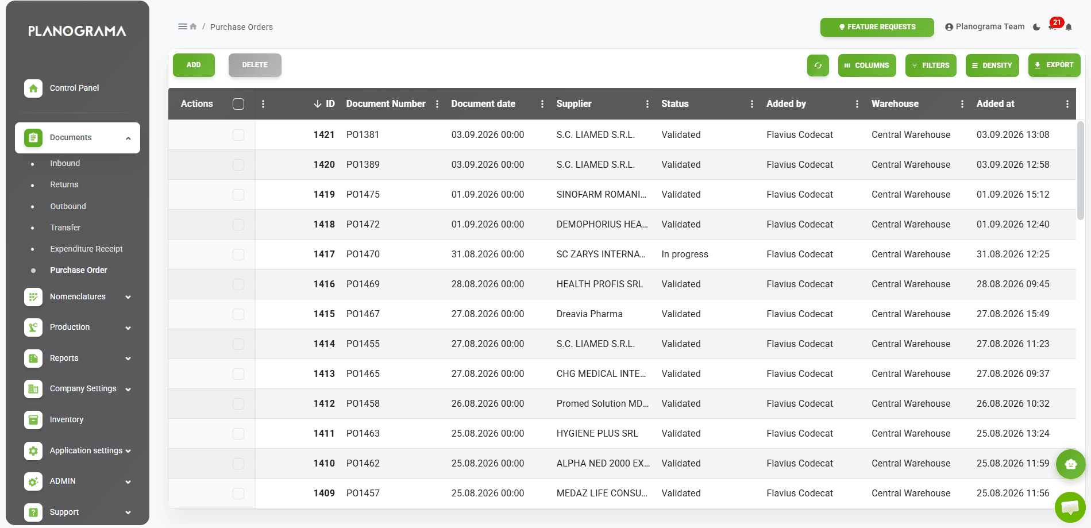The width and height of the screenshot is (1091, 528).
Task: Click the EXPORT button
Action: (1054, 65)
